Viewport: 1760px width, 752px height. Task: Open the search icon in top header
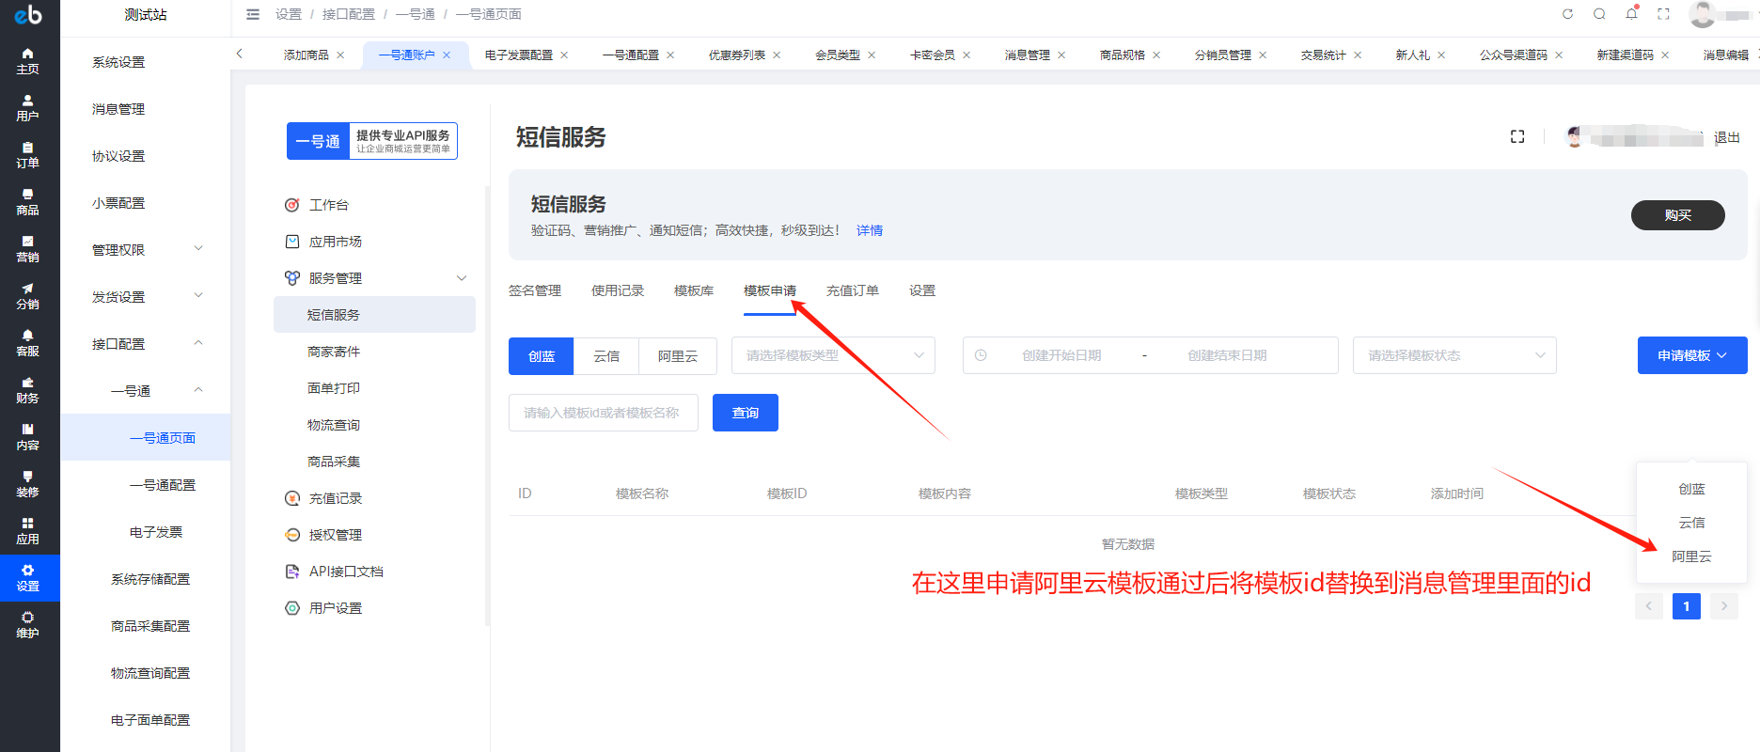tap(1599, 14)
